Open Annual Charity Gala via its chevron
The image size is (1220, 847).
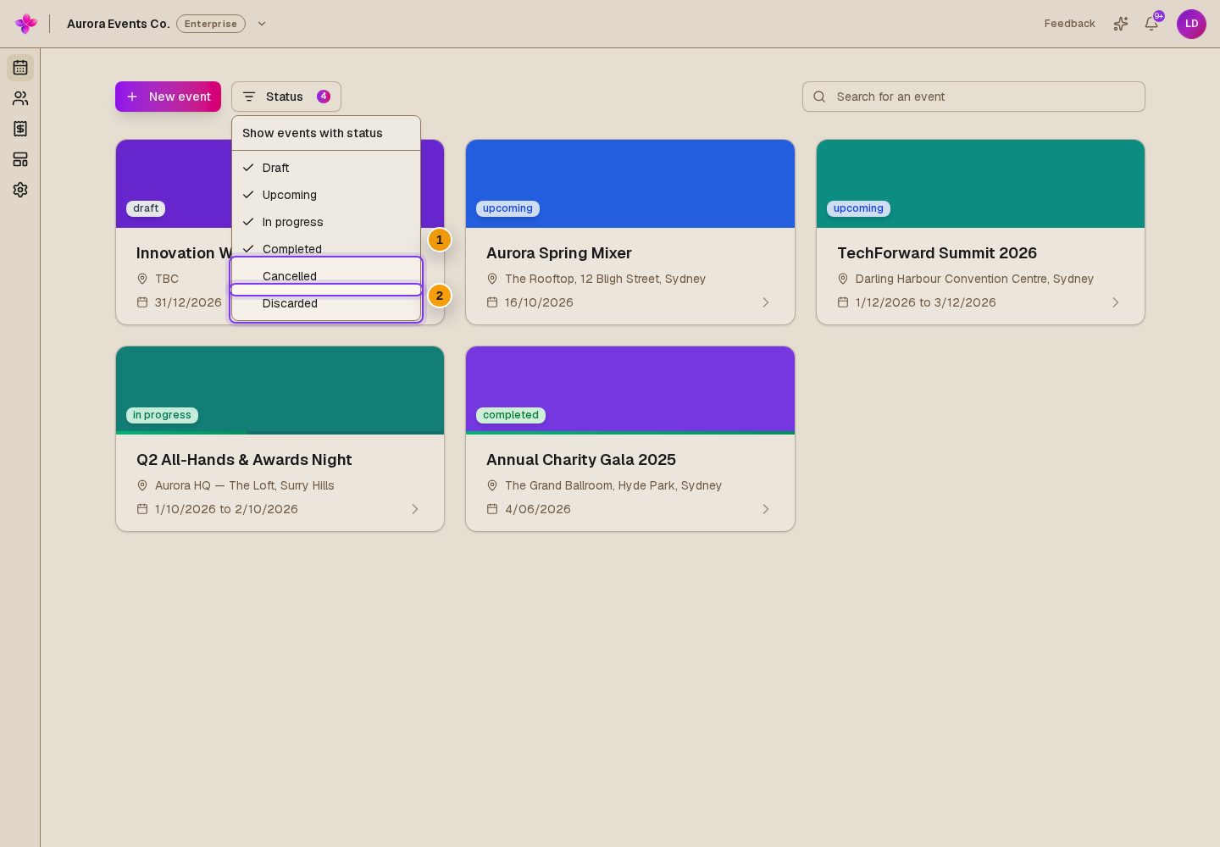766,509
